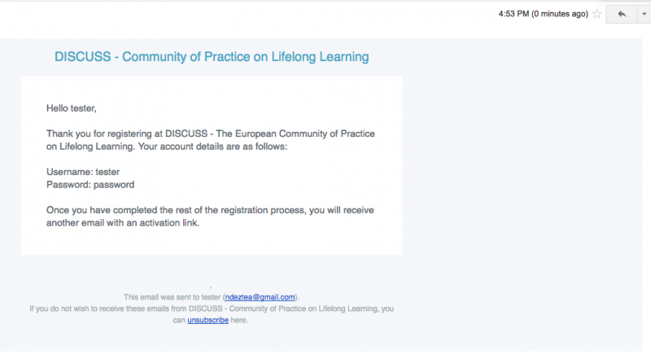
Task: Click This email was sent to tester
Action: [173, 297]
